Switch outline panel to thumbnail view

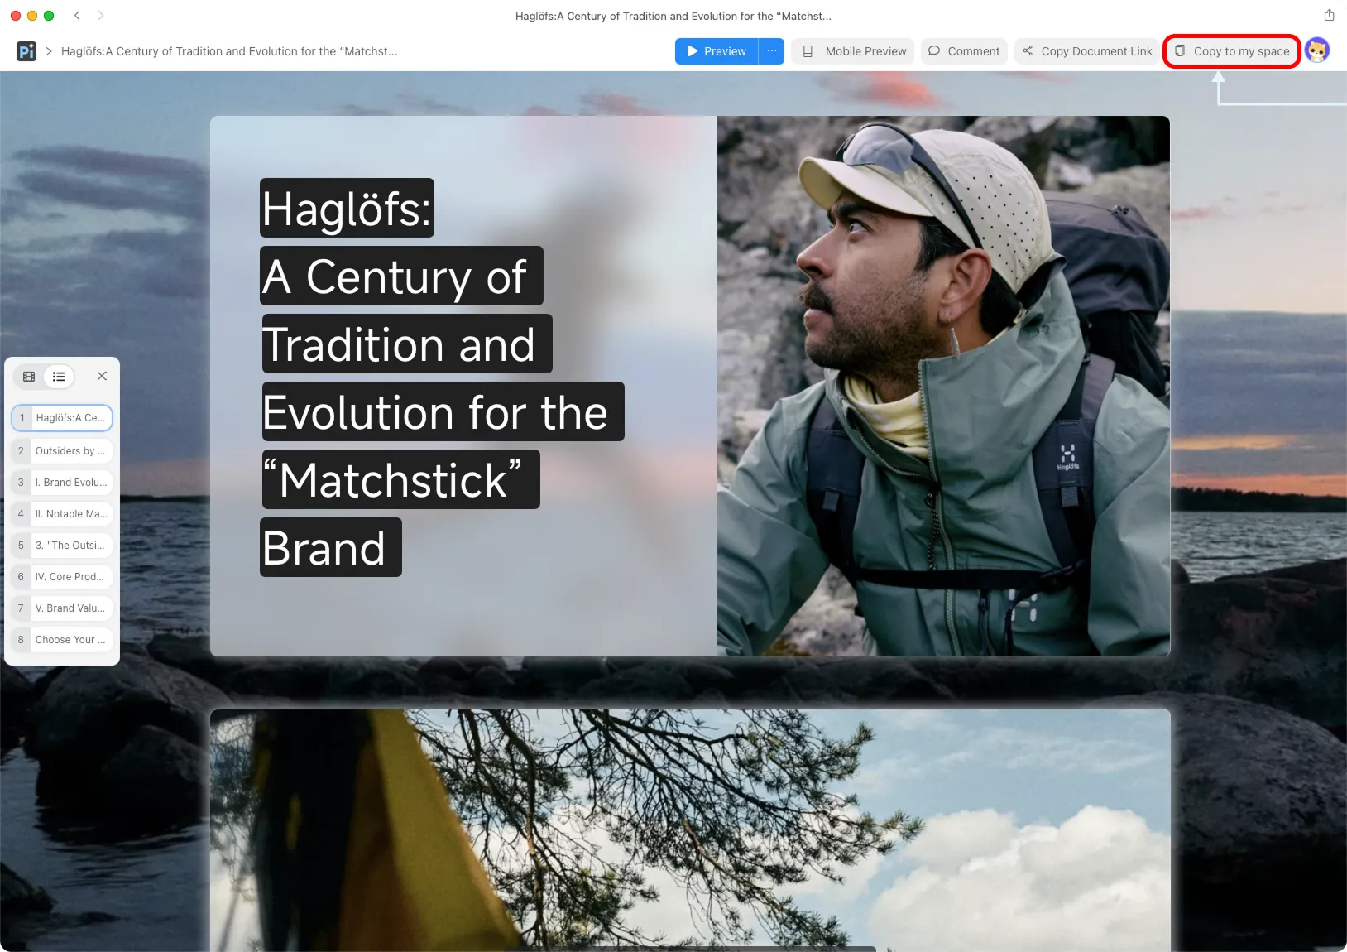tap(29, 377)
